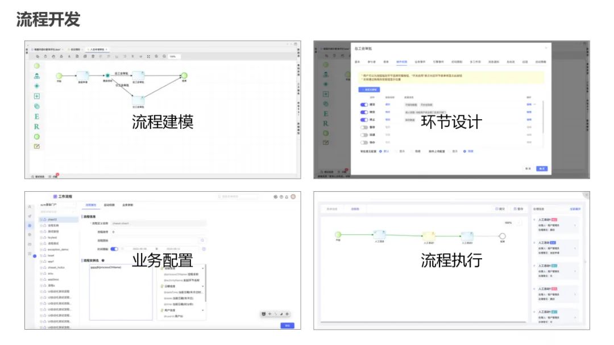Click the 流程排序 input field showing 0

point(158,232)
